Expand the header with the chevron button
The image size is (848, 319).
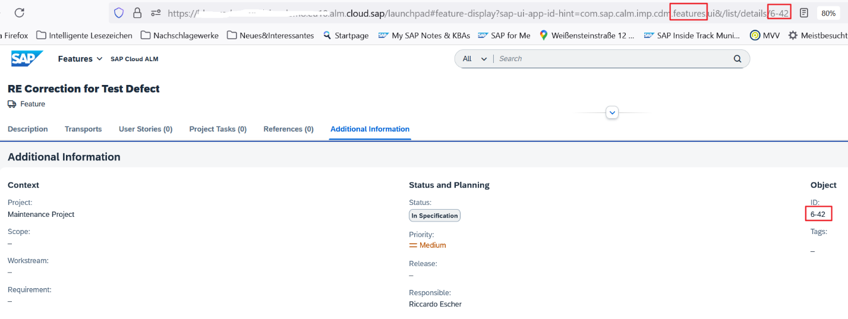(x=613, y=112)
